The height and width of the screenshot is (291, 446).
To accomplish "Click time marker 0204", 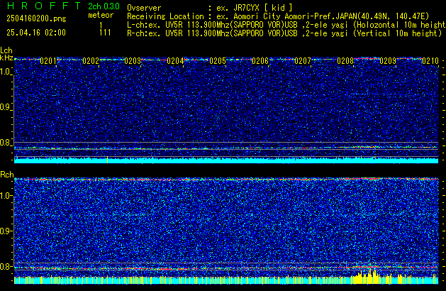I will click(175, 61).
